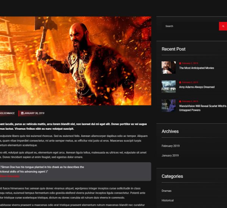This screenshot has height=208, width=227.
Task: Click calendar icon above Amy Adams Always Dreamed
Action: pyautogui.click(x=180, y=82)
